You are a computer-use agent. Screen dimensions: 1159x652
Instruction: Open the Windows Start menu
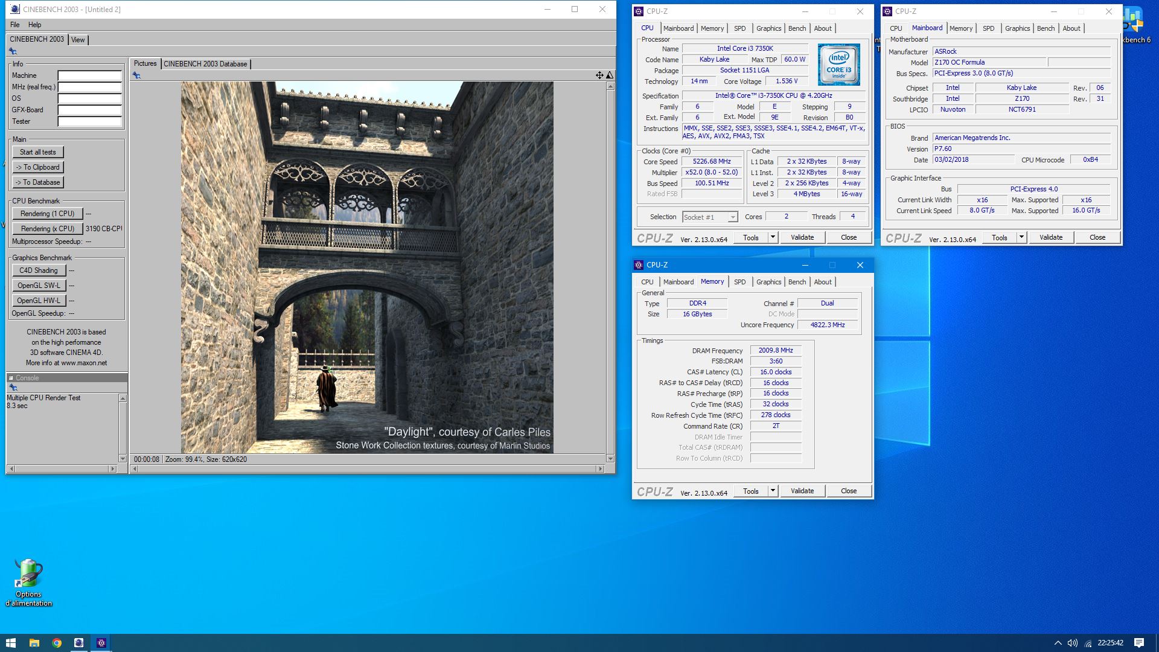[11, 643]
